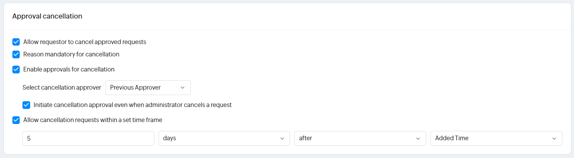Viewport: 574px width, 158px height.
Task: Uncheck the Initiate cancellation approval checkbox
Action: click(26, 105)
